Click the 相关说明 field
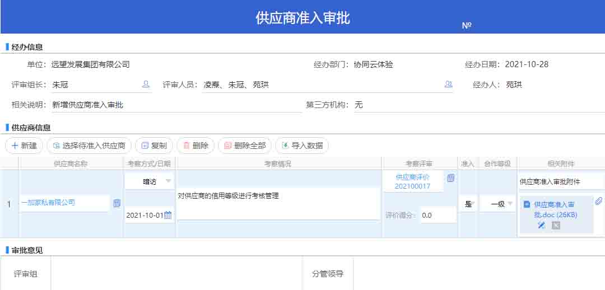The width and height of the screenshot is (605, 290). [176, 105]
